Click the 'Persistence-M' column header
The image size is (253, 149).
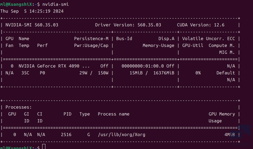click(x=91, y=39)
